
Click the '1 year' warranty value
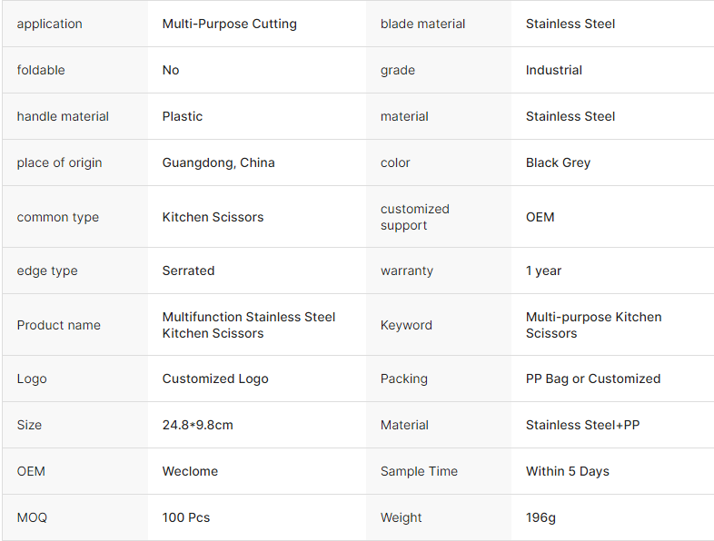pyautogui.click(x=543, y=270)
